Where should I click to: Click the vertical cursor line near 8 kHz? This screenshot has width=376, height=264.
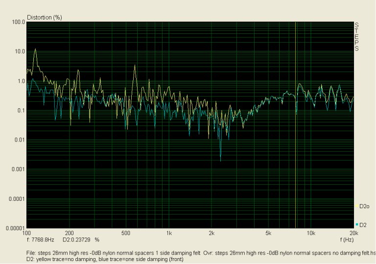295,125
